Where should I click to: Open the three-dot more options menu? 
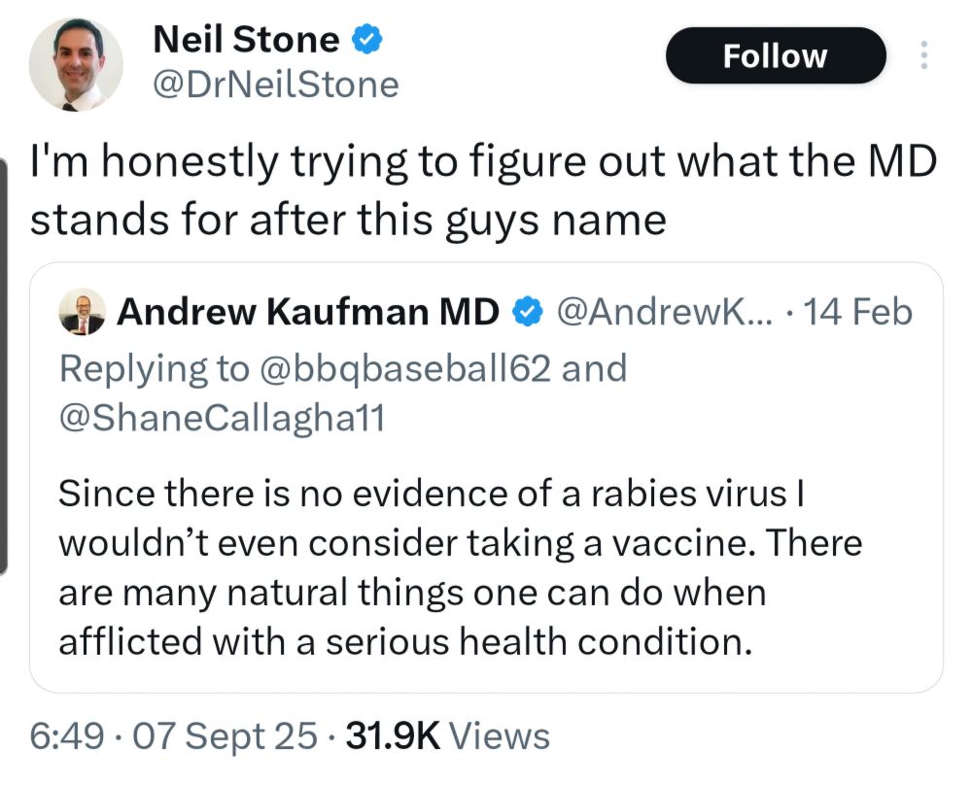pyautogui.click(x=922, y=55)
